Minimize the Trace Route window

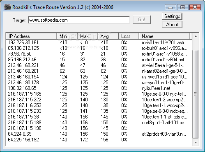(x=170, y=7)
